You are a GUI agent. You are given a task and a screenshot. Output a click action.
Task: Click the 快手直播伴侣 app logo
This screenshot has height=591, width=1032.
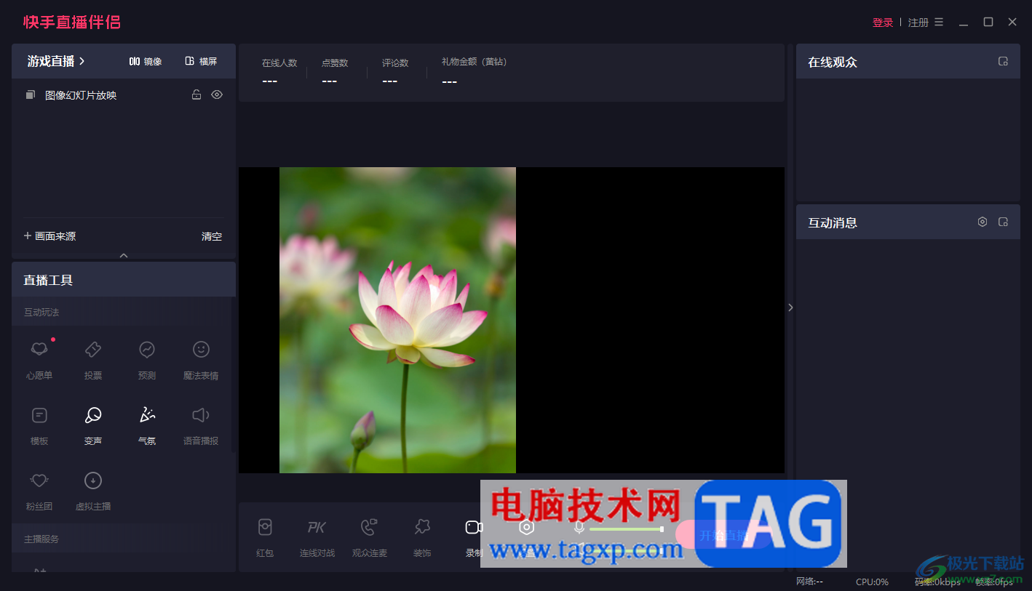(x=72, y=23)
